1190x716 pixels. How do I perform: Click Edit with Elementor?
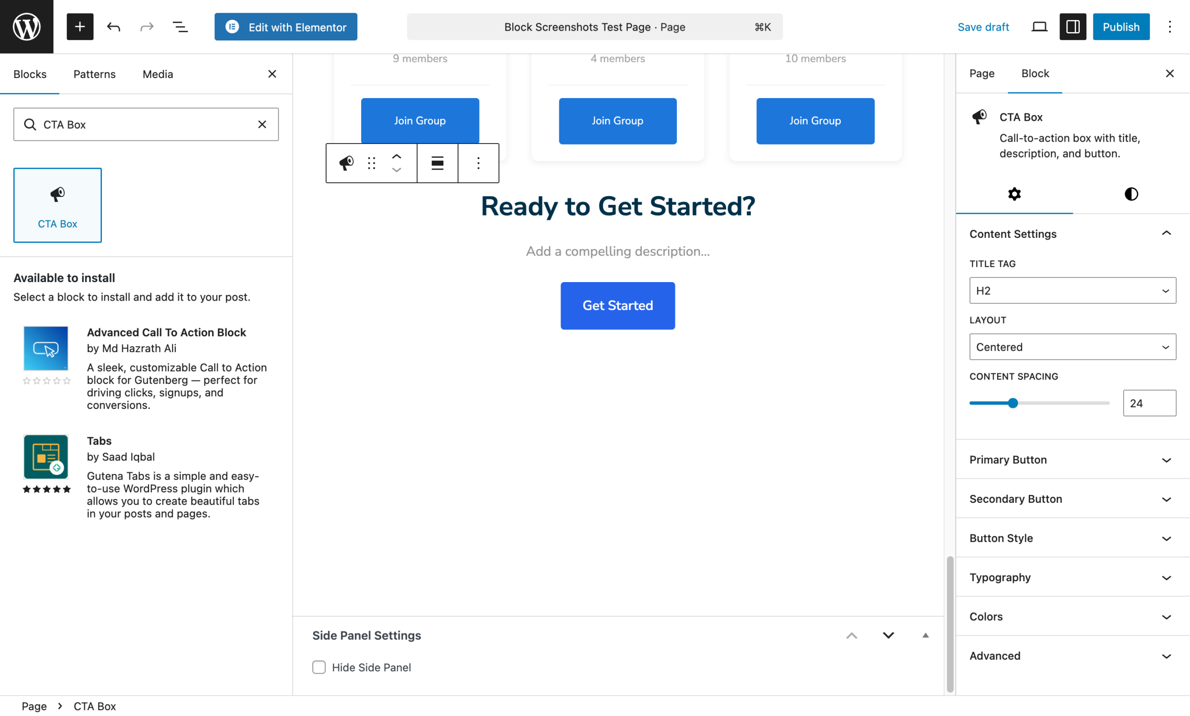click(286, 26)
